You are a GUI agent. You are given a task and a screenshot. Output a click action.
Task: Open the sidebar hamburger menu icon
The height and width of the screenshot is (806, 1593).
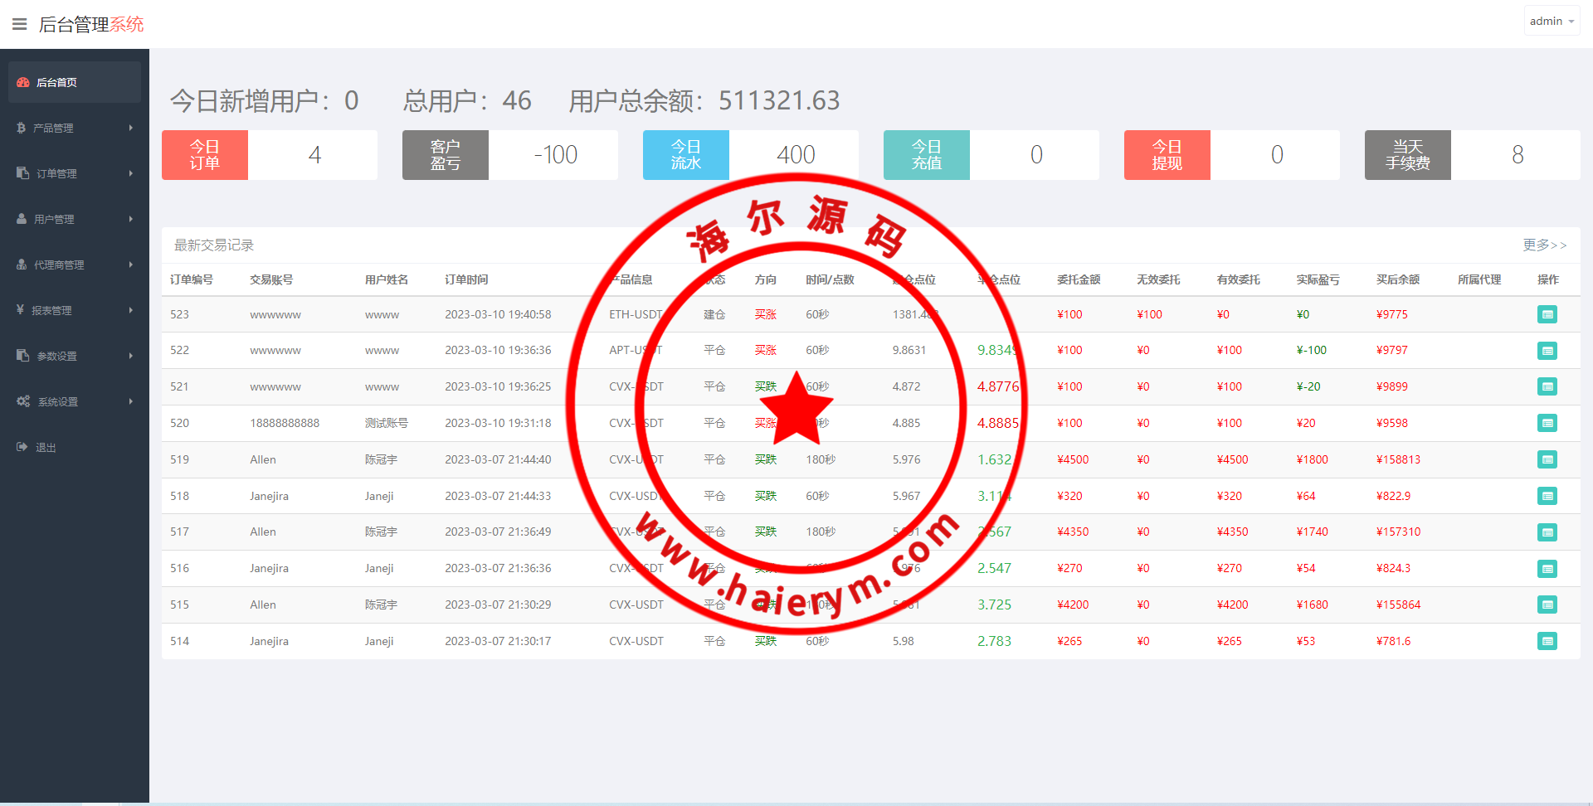(19, 23)
